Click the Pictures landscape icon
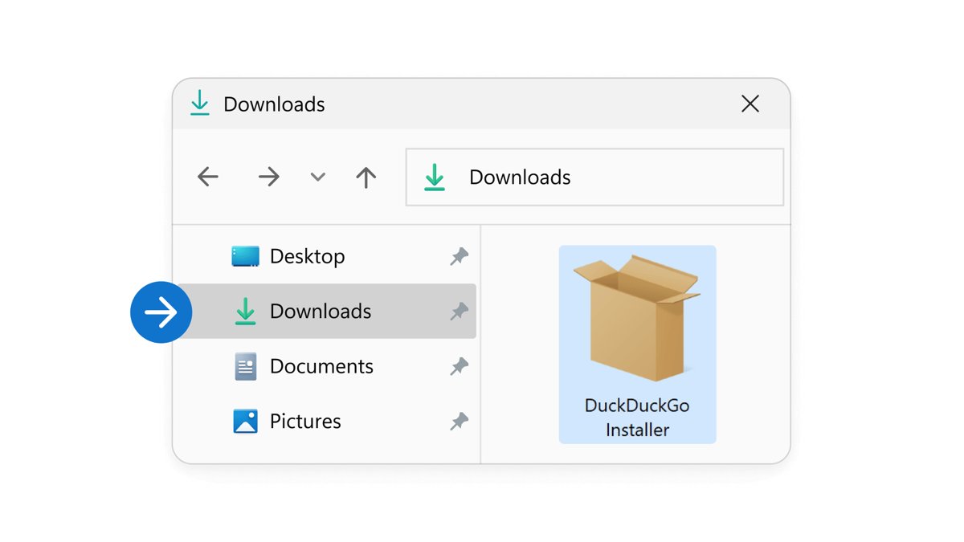The width and height of the screenshot is (964, 542). (x=246, y=422)
